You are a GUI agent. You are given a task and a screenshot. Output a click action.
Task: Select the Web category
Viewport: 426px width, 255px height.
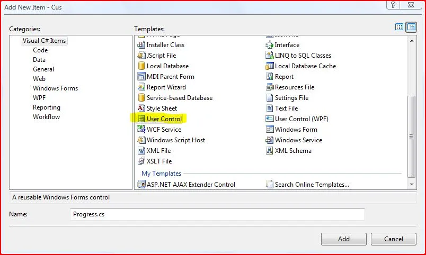[x=39, y=79]
